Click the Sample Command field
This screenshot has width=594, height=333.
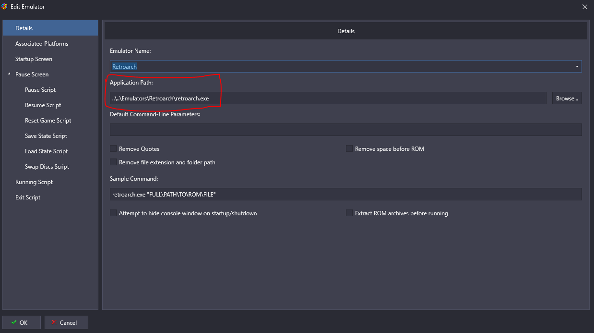[346, 194]
